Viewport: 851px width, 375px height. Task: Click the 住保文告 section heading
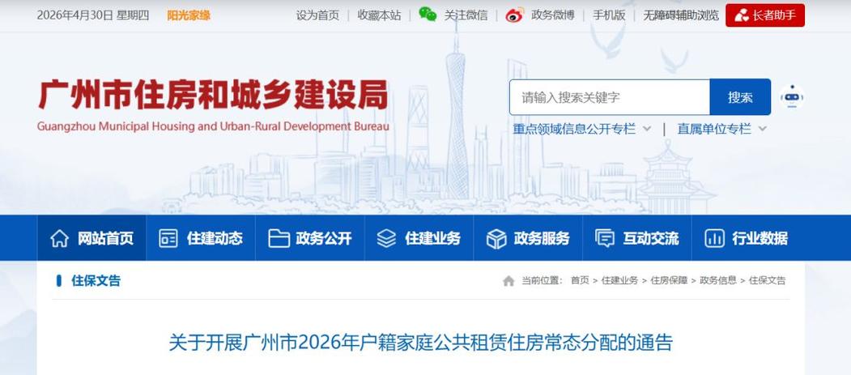coord(96,280)
